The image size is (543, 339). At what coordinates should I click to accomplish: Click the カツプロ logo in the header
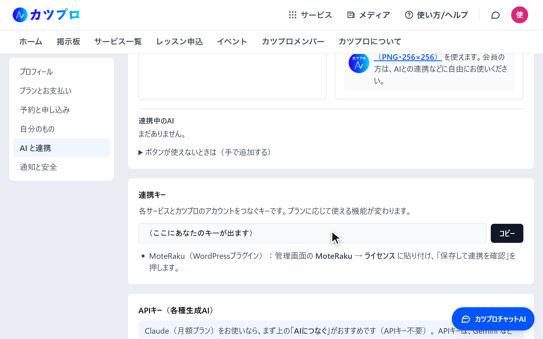[46, 15]
